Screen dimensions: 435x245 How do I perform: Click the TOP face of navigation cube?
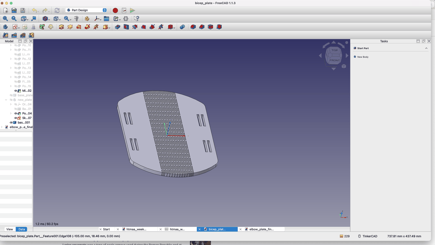point(335,50)
